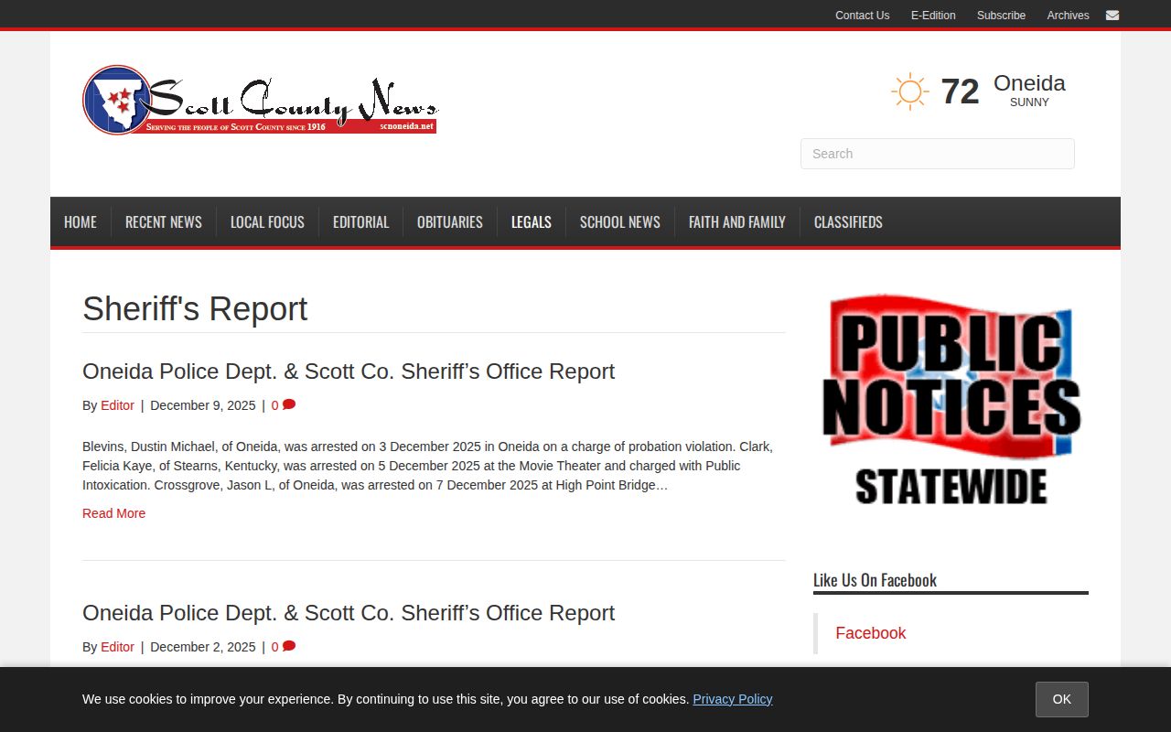Click the Scott County News logo

click(x=260, y=100)
